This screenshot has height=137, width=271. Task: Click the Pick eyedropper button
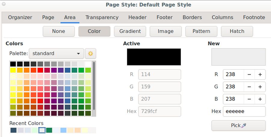pyautogui.click(x=238, y=126)
